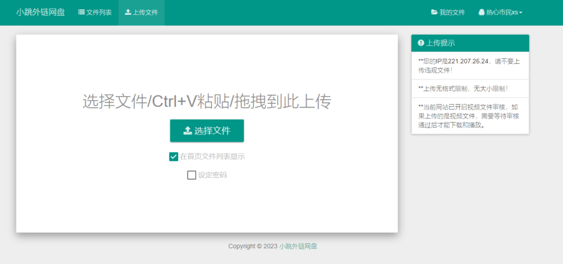Viewport: 563px width, 264px height.
Task: Click the tip showing IP 221.207.26.24
Action: (470, 65)
